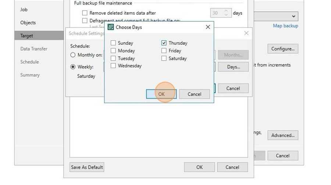
Task: Click OK in the Advanced Settings window
Action: (x=199, y=167)
